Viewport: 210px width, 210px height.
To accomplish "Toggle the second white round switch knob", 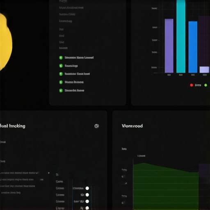I will coord(87,195).
